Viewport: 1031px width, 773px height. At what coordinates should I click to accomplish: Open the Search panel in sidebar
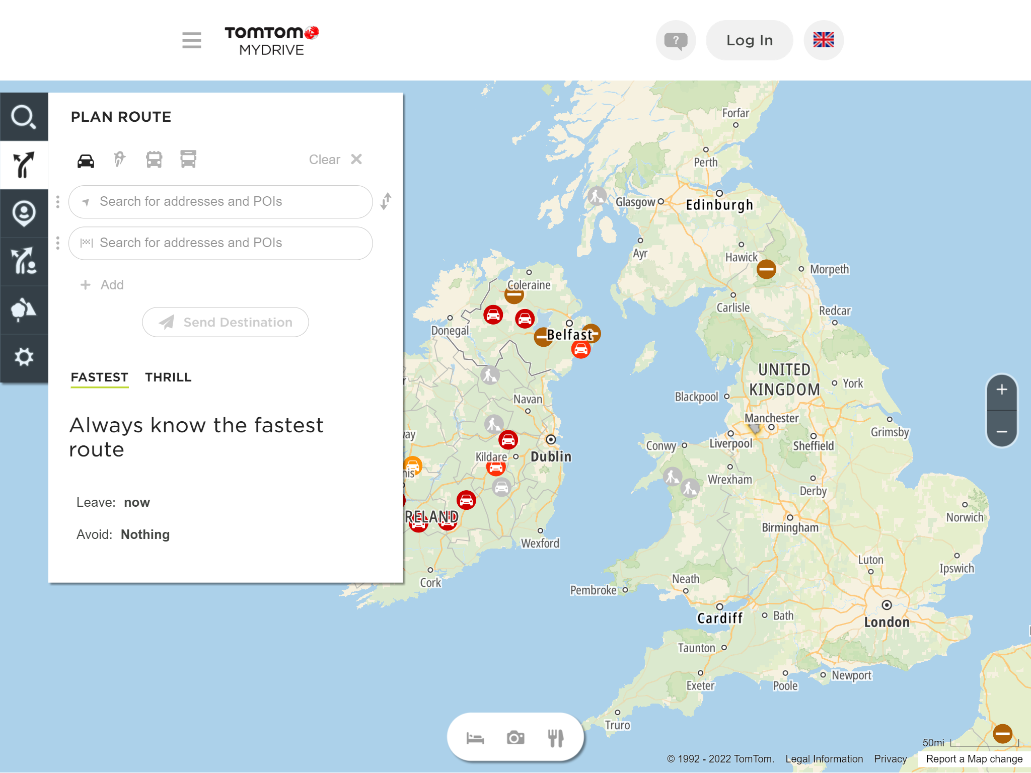click(x=24, y=117)
